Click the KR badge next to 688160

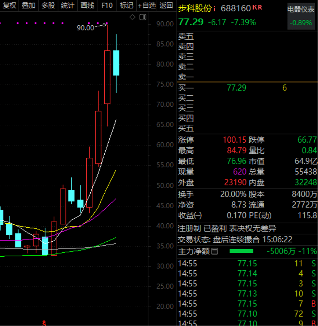pos(258,7)
